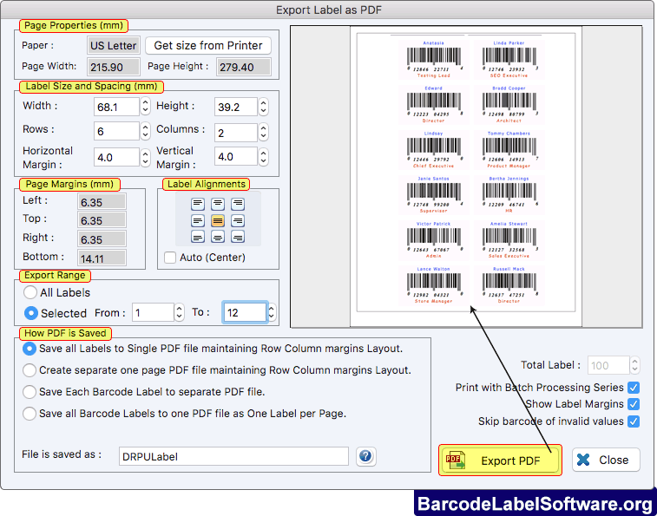The image size is (657, 516).
Task: Adjust the export range To stepper
Action: click(272, 312)
